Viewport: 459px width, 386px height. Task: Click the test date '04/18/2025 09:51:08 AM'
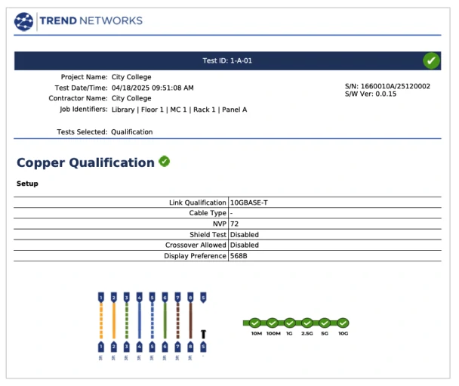pos(152,88)
